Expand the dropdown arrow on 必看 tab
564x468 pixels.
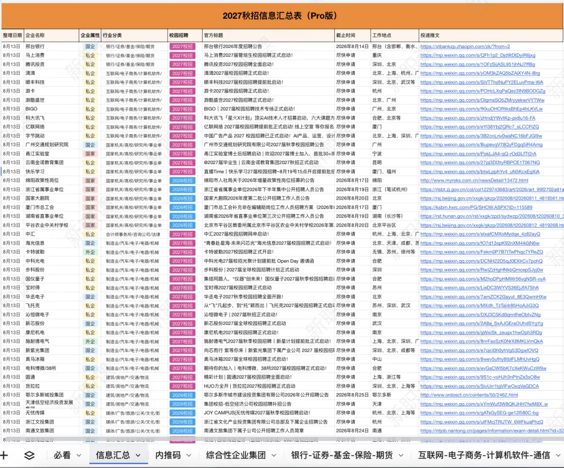tap(79, 455)
